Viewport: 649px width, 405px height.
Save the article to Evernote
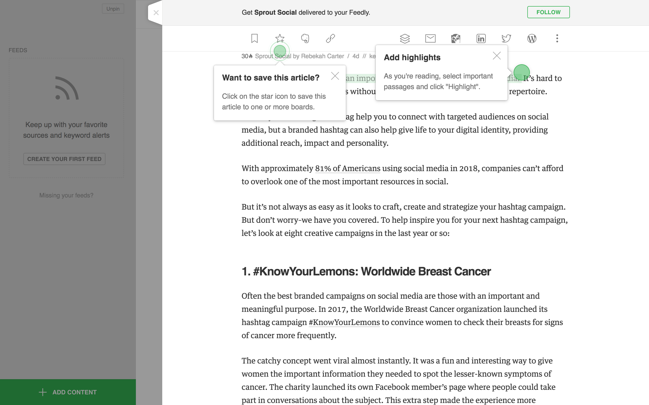tap(305, 38)
